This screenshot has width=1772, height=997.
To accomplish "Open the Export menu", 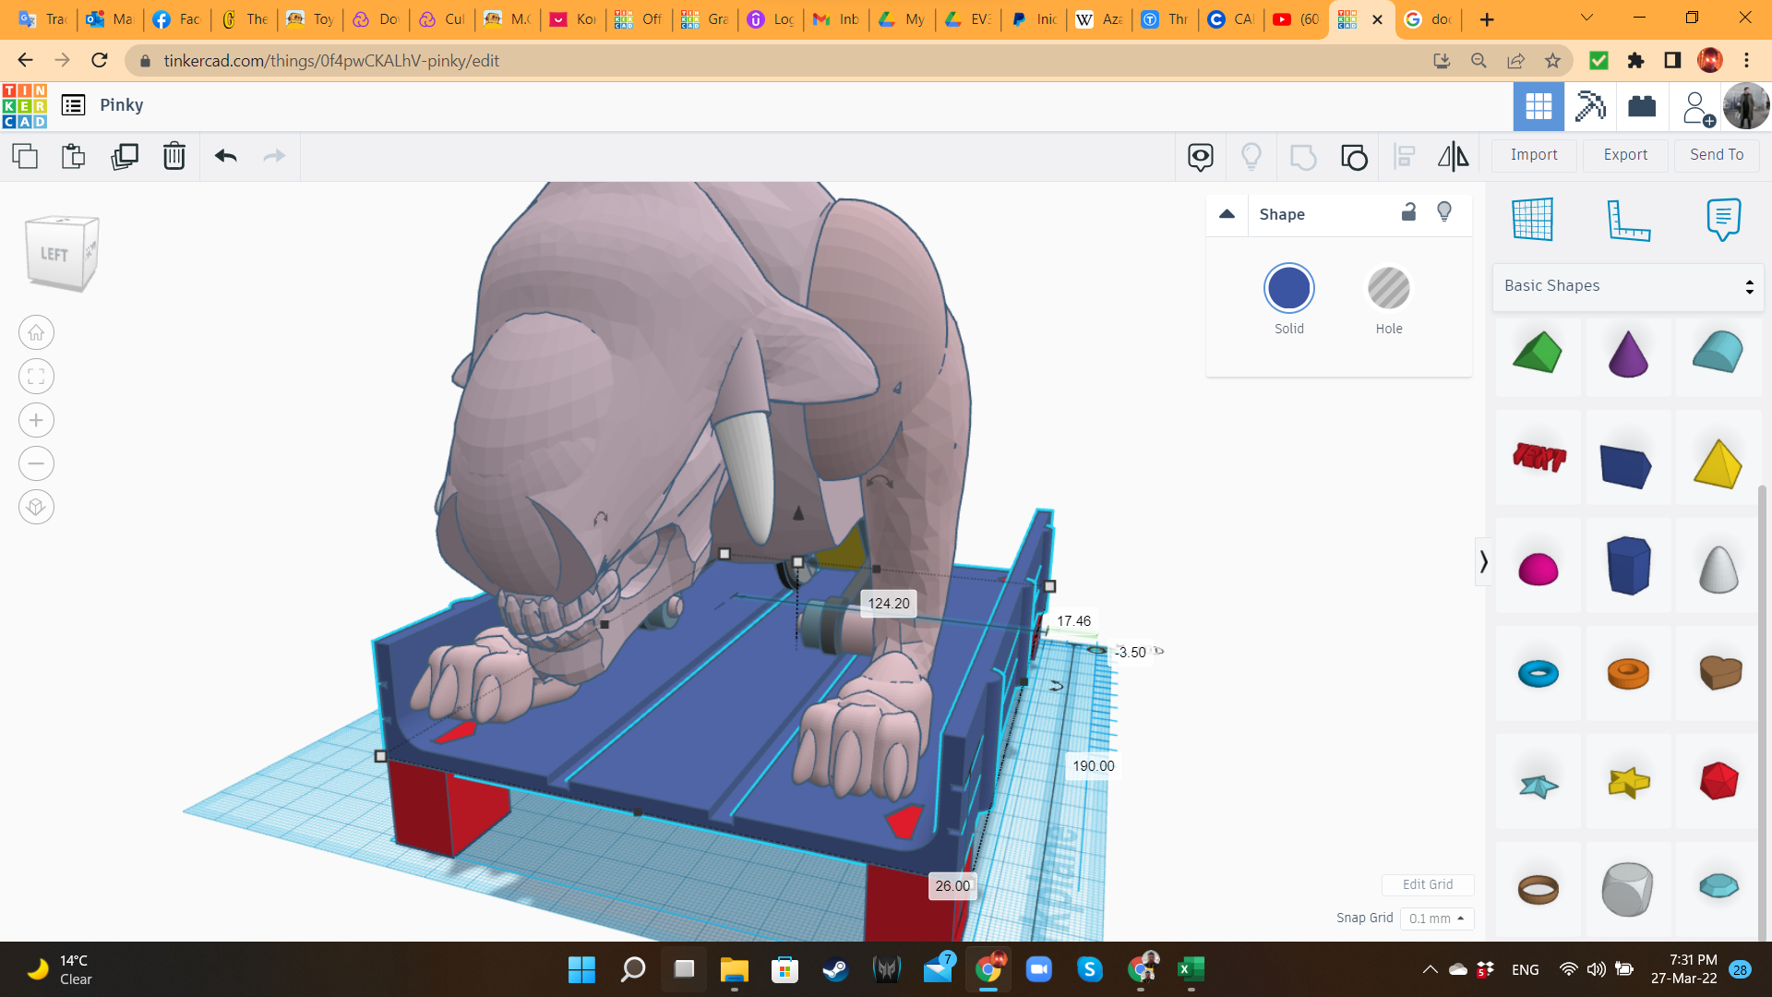I will [1625, 155].
